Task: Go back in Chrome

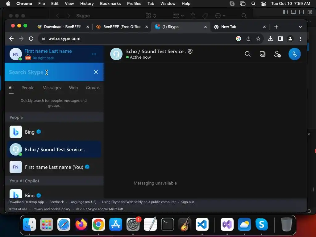Action: (11, 39)
